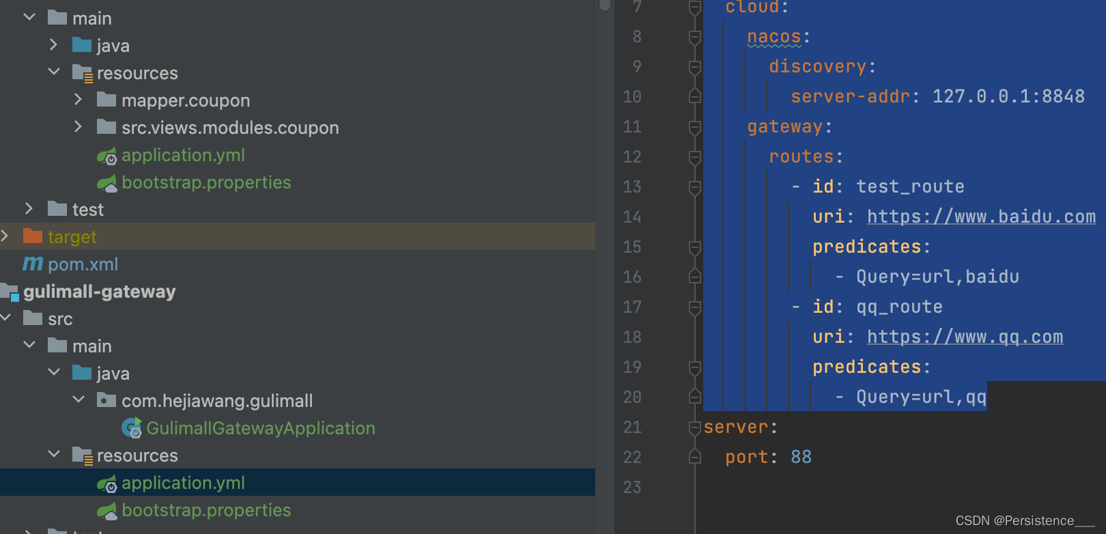This screenshot has height=534, width=1106.
Task: Fold the predicates block at line 19
Action: (x=695, y=367)
